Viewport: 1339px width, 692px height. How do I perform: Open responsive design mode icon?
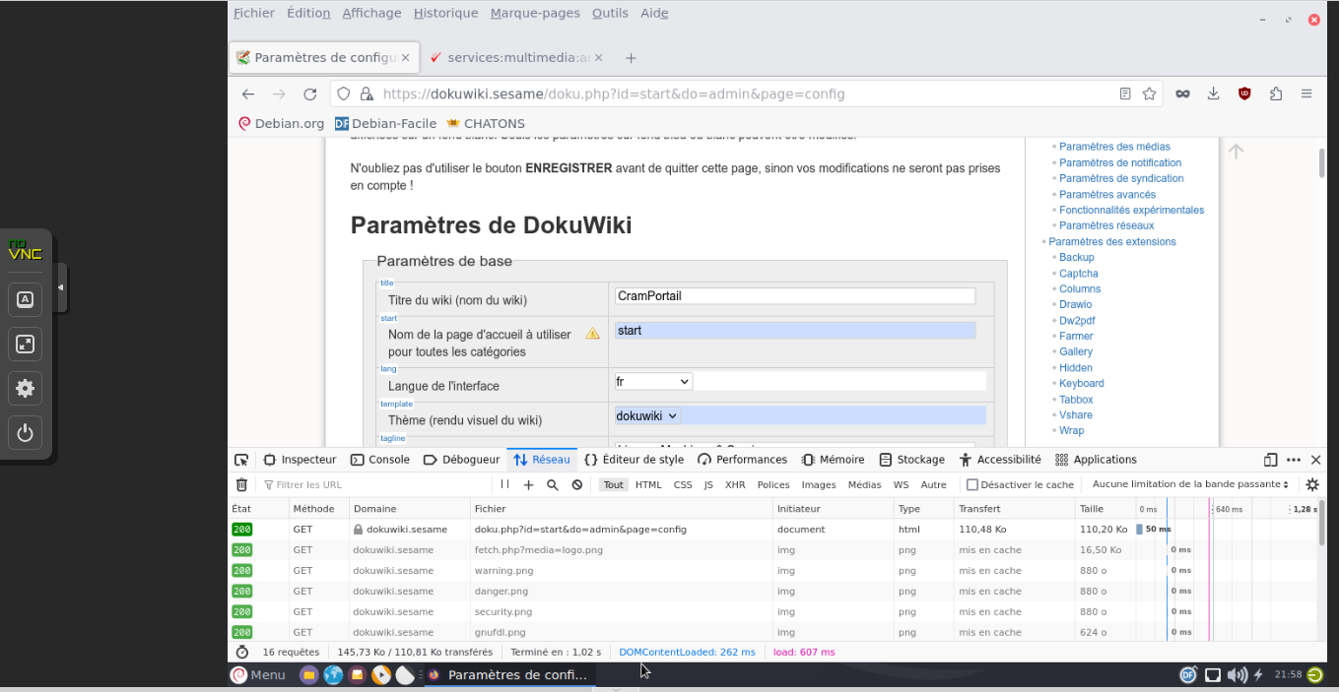tap(1270, 460)
